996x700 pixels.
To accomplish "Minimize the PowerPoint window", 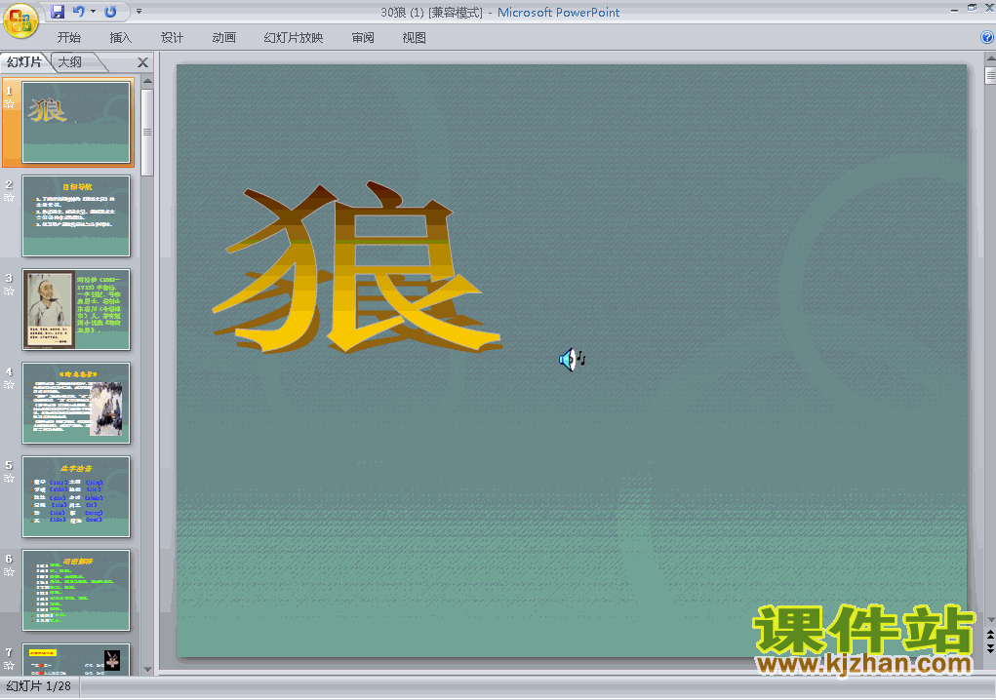I will pos(954,9).
